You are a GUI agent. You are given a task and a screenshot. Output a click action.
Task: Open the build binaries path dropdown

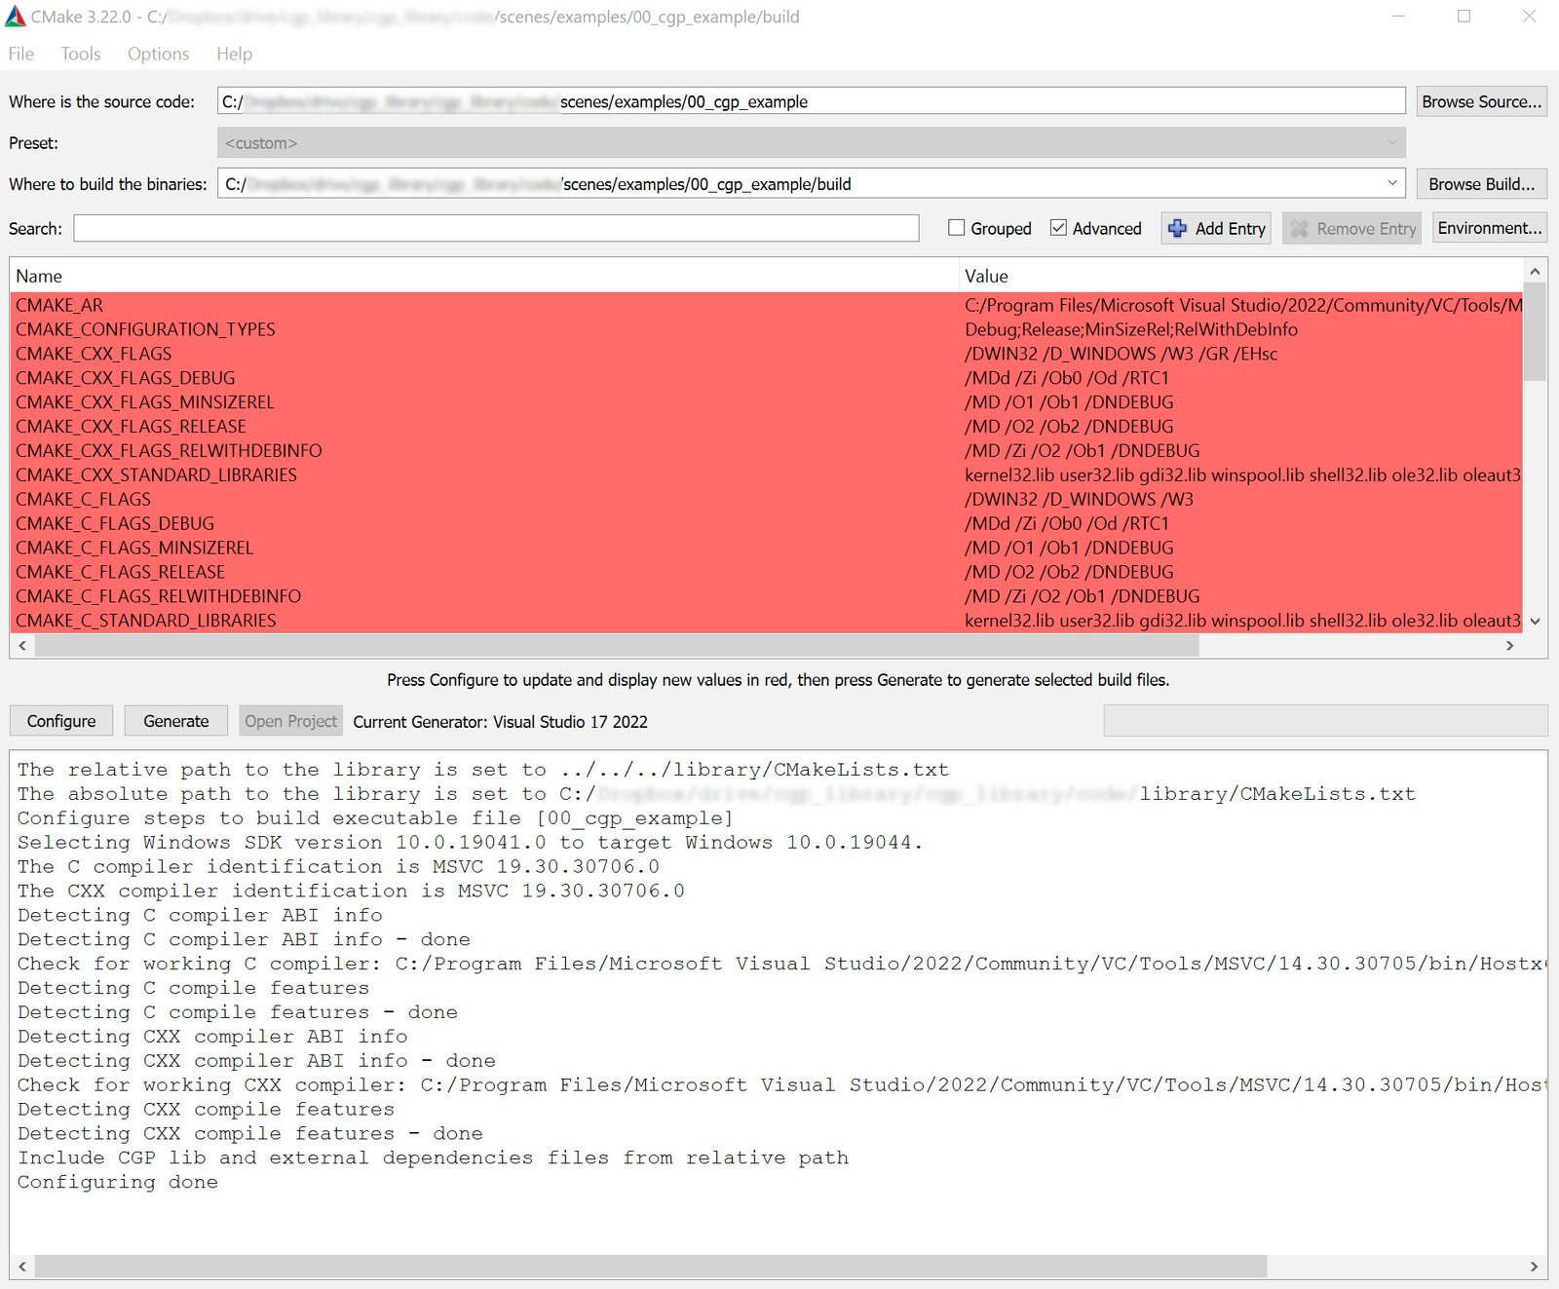[x=1391, y=183]
